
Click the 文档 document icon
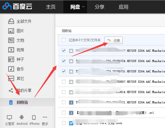pos(11,40)
